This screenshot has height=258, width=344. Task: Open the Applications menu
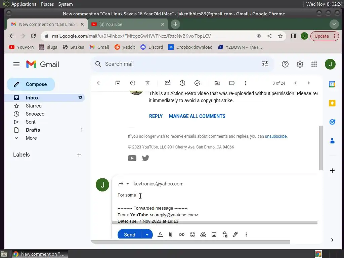pyautogui.click(x=24, y=4)
